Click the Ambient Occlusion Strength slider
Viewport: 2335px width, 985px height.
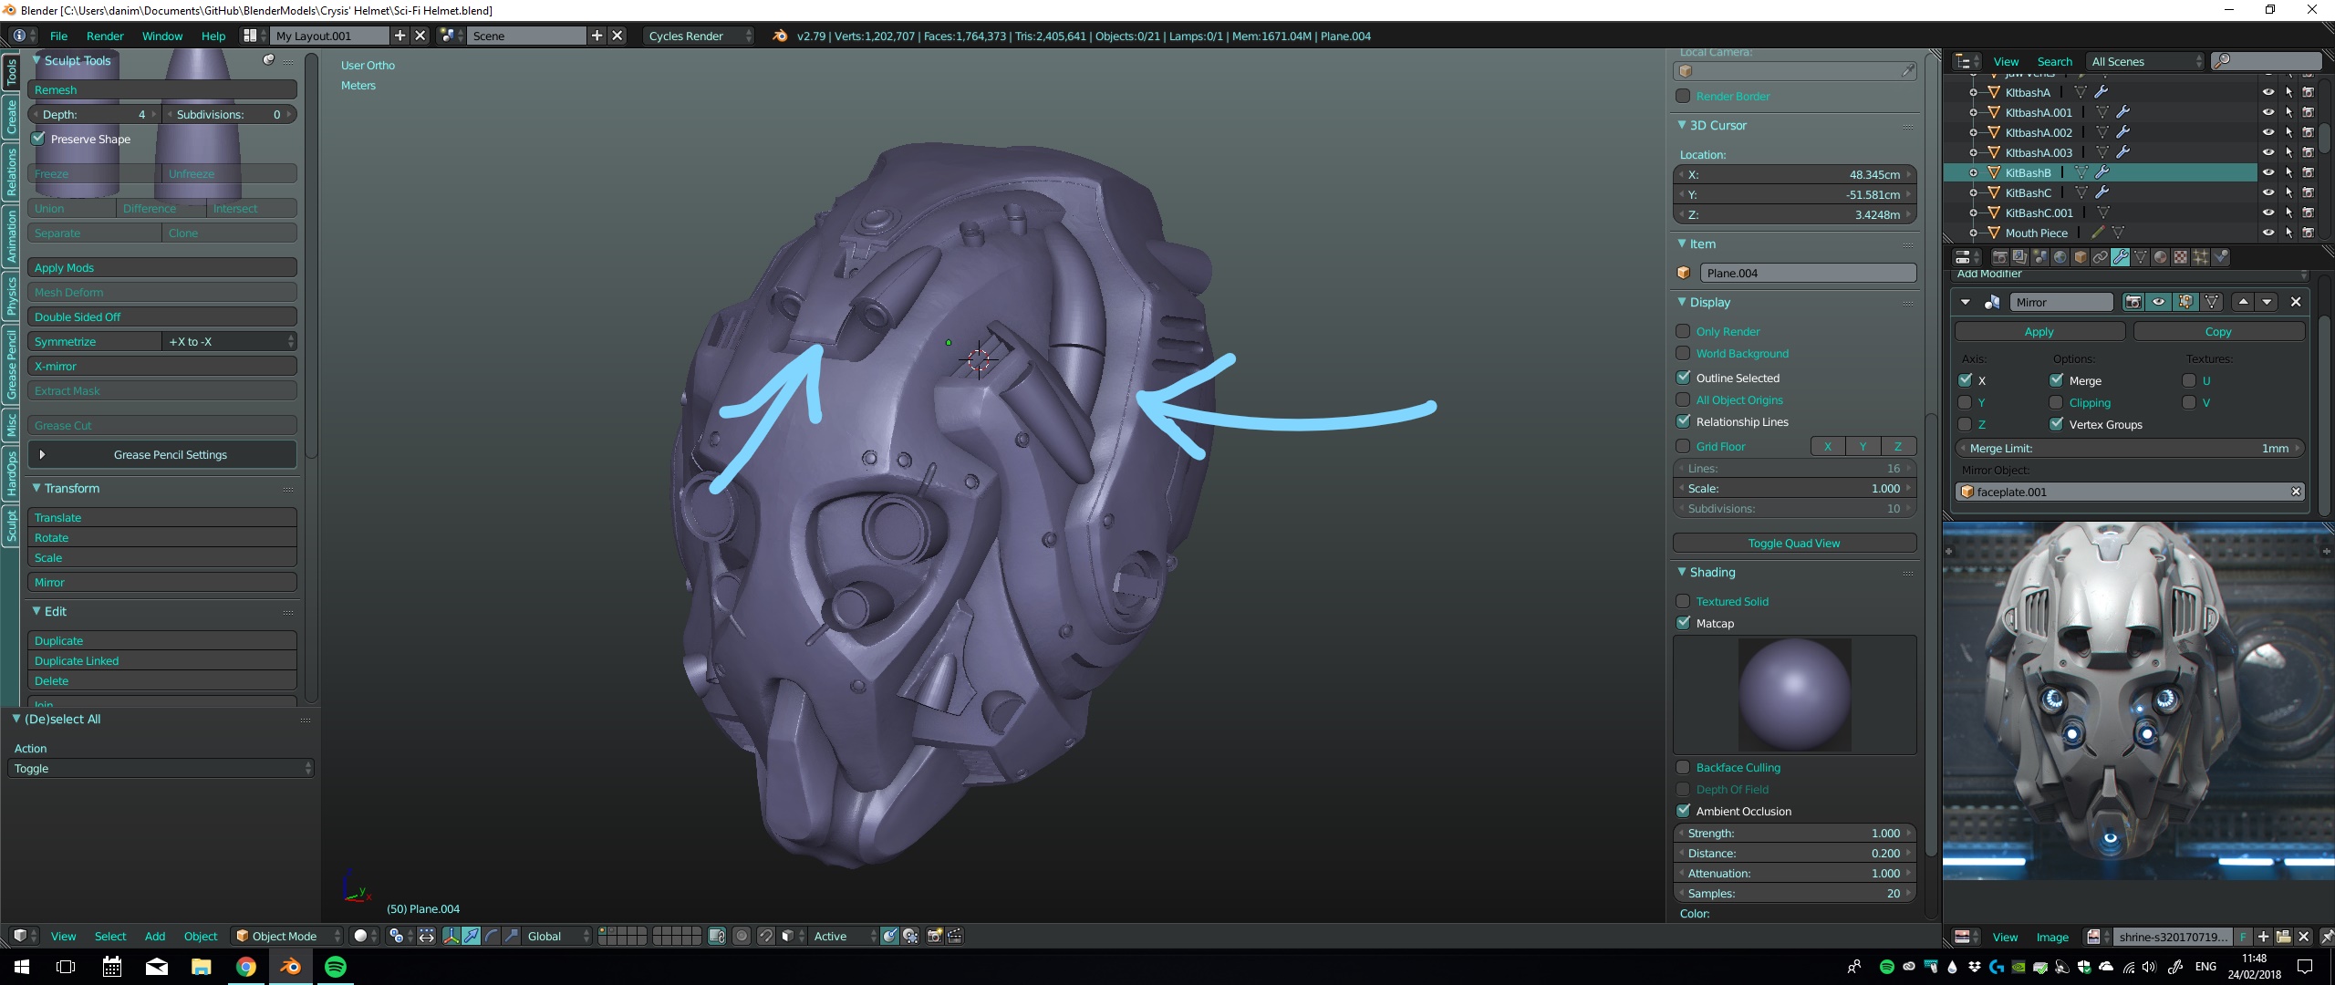[x=1794, y=833]
